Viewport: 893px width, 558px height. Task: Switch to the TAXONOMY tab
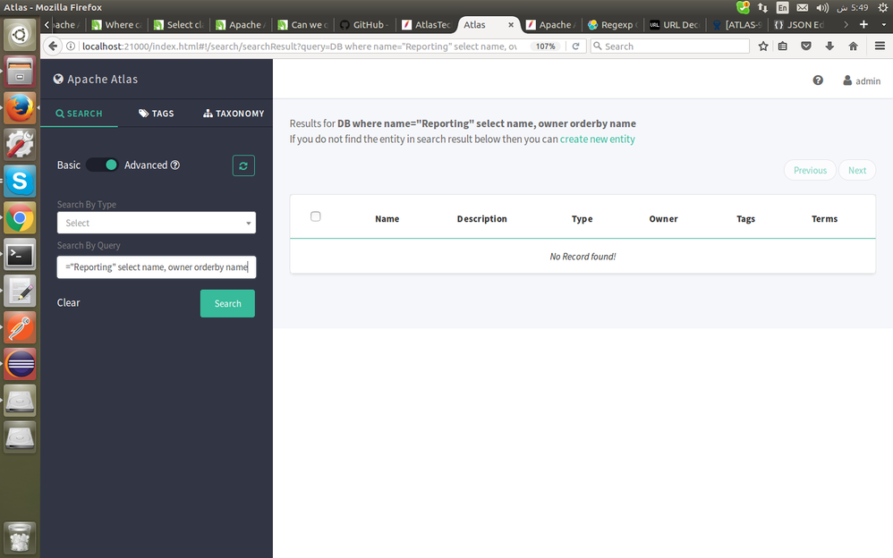click(234, 114)
